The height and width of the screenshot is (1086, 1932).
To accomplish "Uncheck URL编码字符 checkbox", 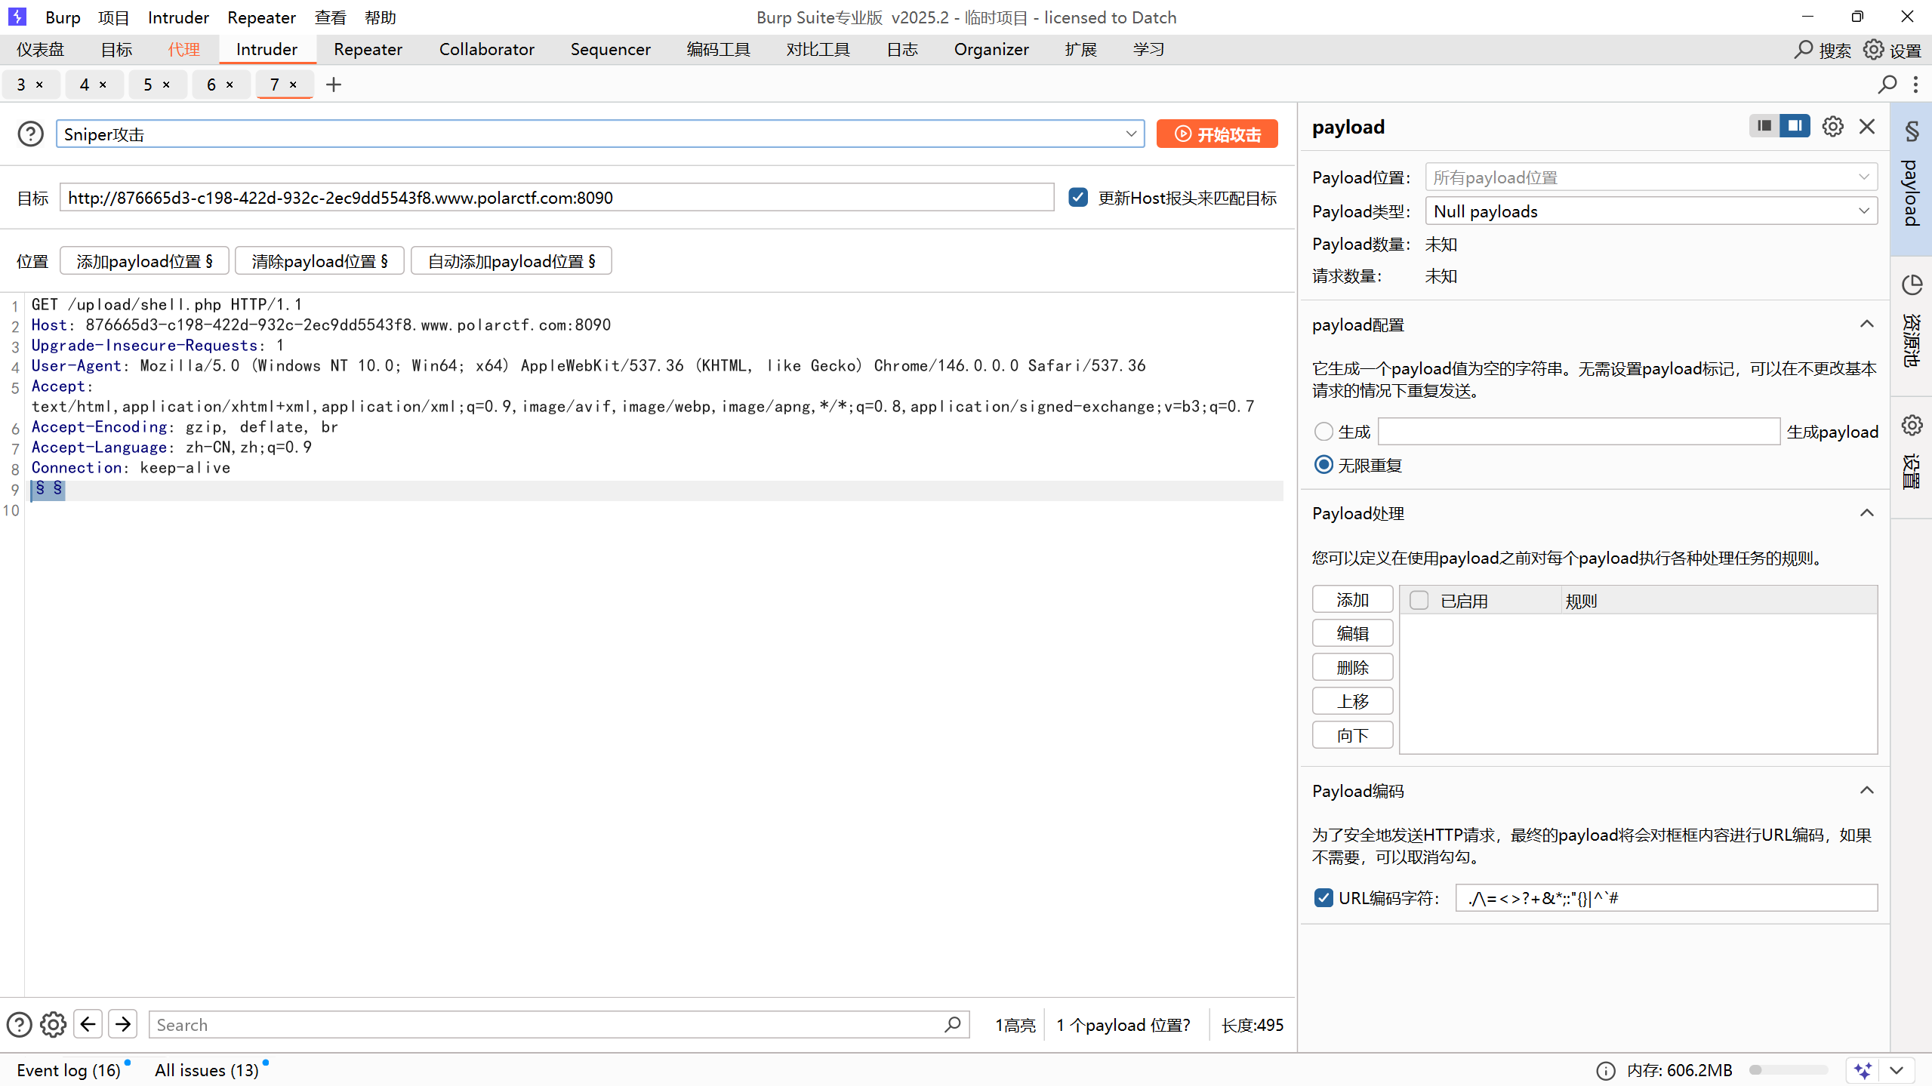I will pyautogui.click(x=1323, y=898).
